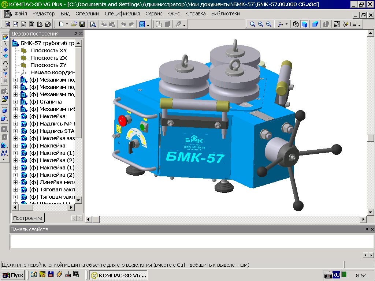Click the measurement compass icon in left sidebar

point(5,62)
